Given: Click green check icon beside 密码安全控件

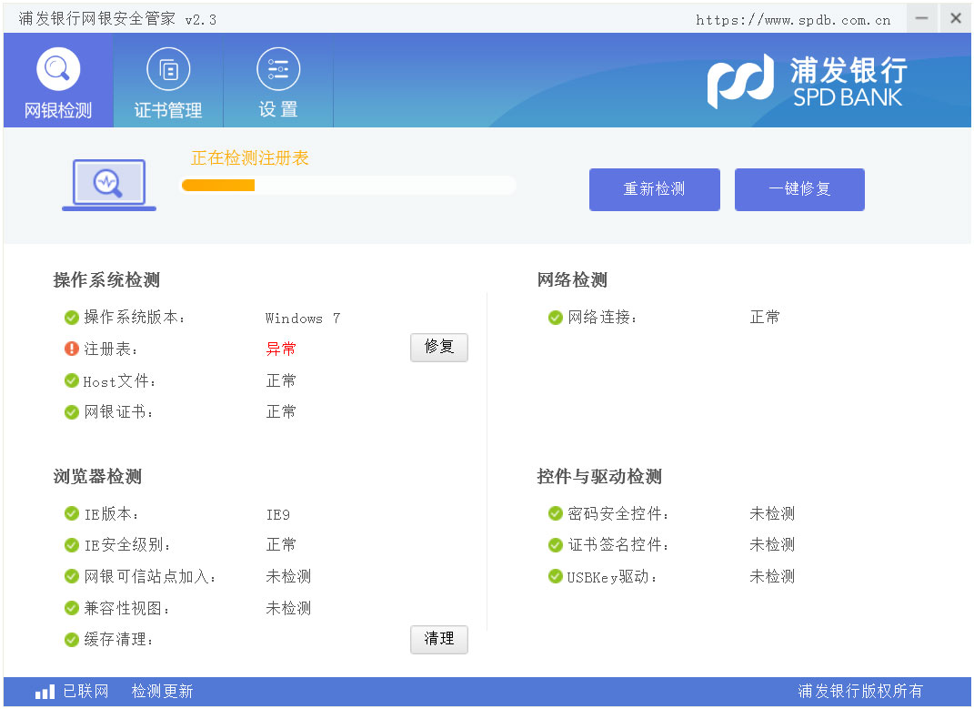Looking at the screenshot, I should coord(556,513).
